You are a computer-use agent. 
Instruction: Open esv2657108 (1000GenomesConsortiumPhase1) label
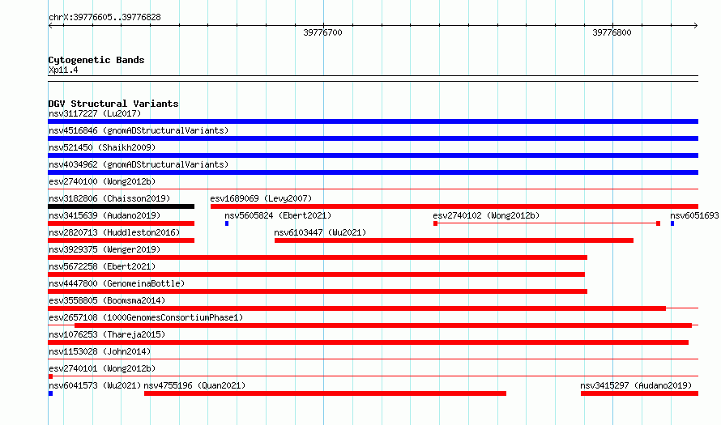point(146,317)
